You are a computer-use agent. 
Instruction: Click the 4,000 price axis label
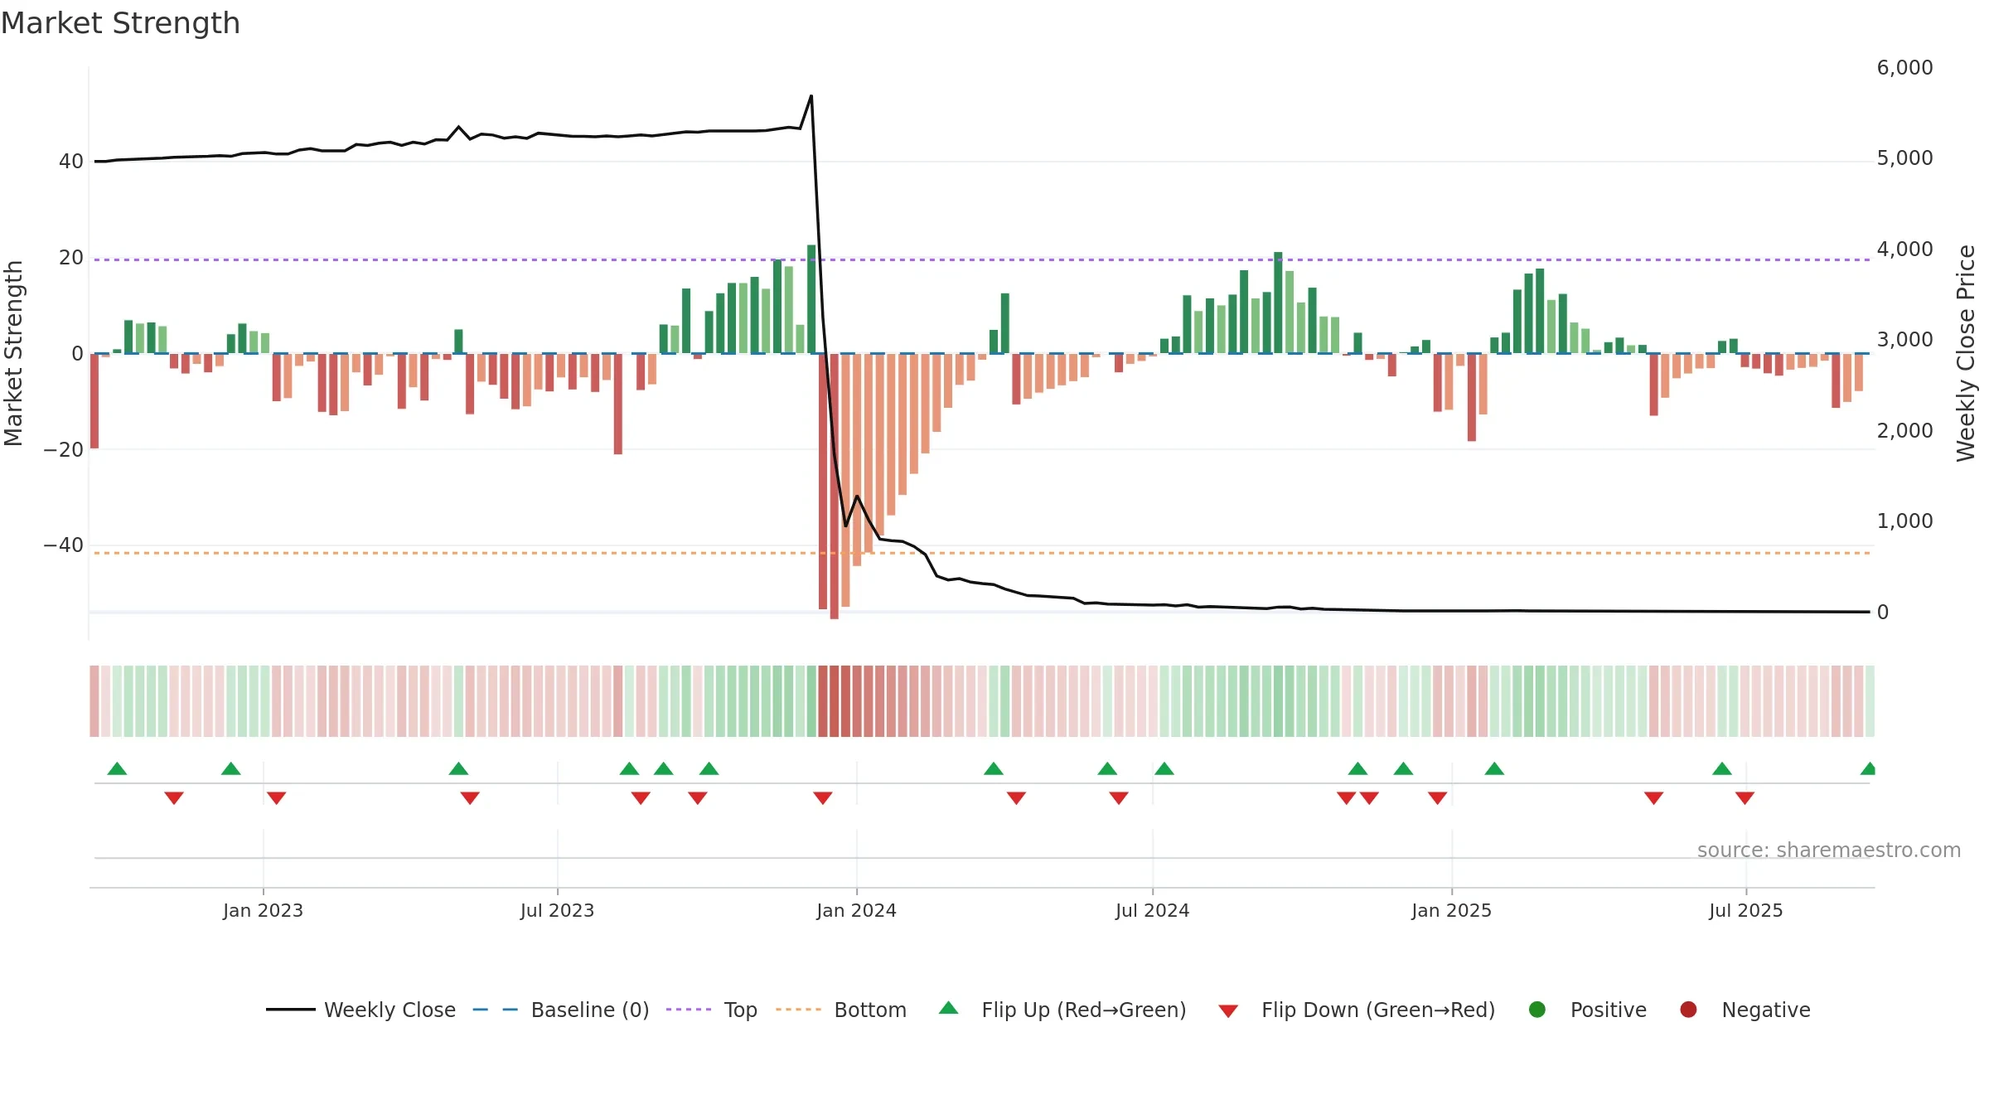(x=1904, y=249)
